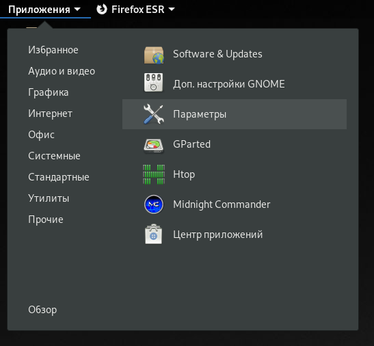
Task: Open Software & Updates package icon
Action: pos(154,55)
